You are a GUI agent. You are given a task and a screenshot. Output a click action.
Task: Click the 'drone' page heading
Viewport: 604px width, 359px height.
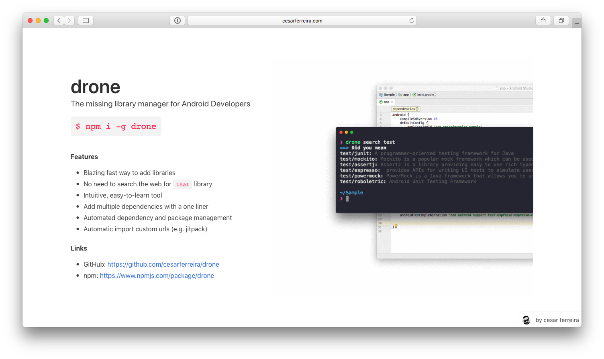click(x=96, y=87)
